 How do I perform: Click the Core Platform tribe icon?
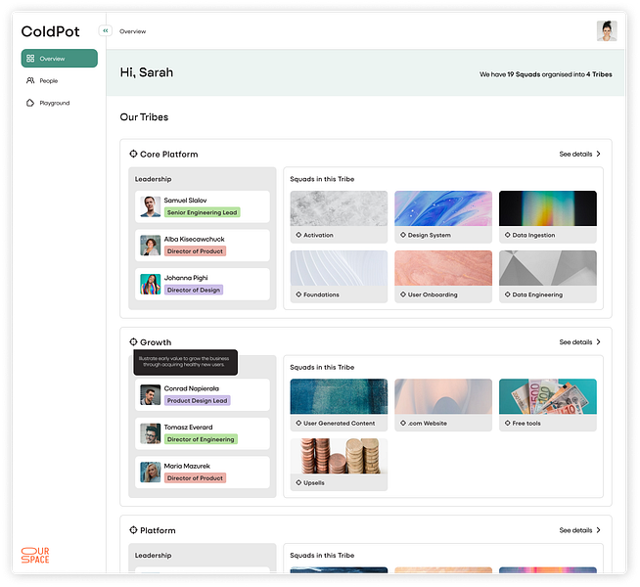(133, 154)
